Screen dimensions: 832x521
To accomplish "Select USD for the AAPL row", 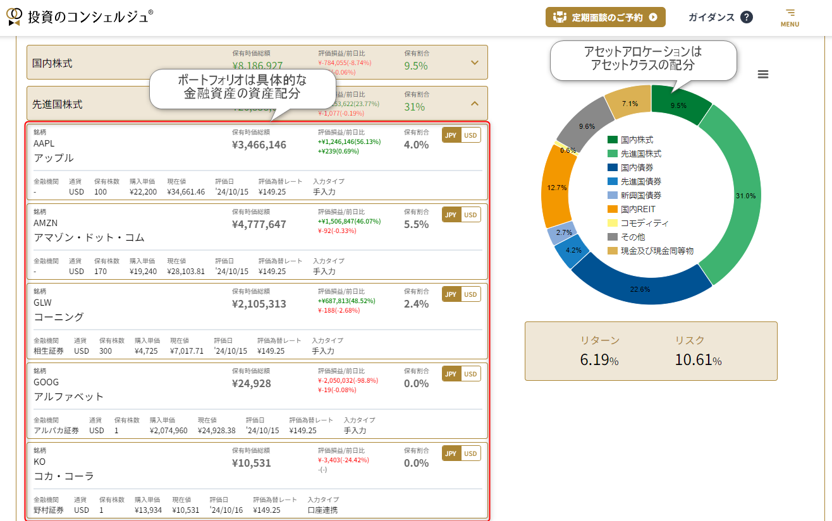I will point(471,135).
